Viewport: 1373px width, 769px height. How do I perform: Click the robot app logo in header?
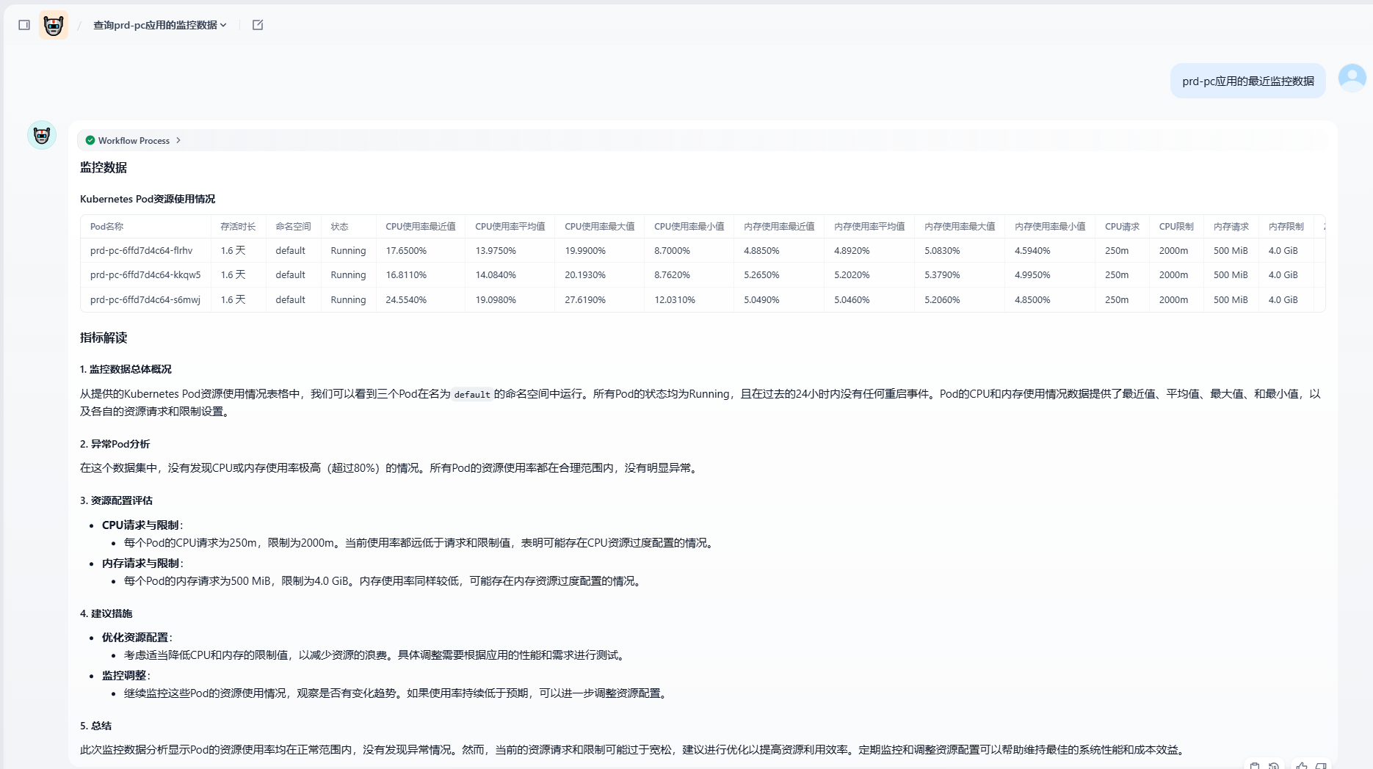coord(54,25)
